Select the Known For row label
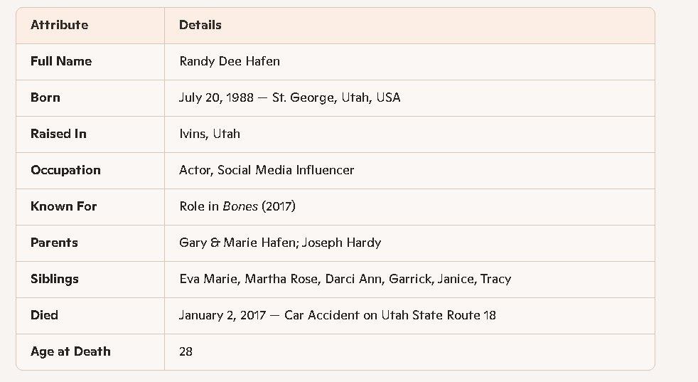Image resolution: width=698 pixels, height=382 pixels. (63, 206)
